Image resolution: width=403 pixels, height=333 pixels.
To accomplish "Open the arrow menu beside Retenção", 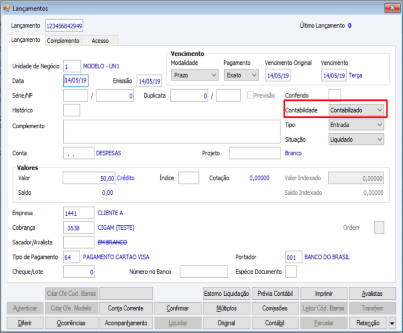I will (392, 323).
